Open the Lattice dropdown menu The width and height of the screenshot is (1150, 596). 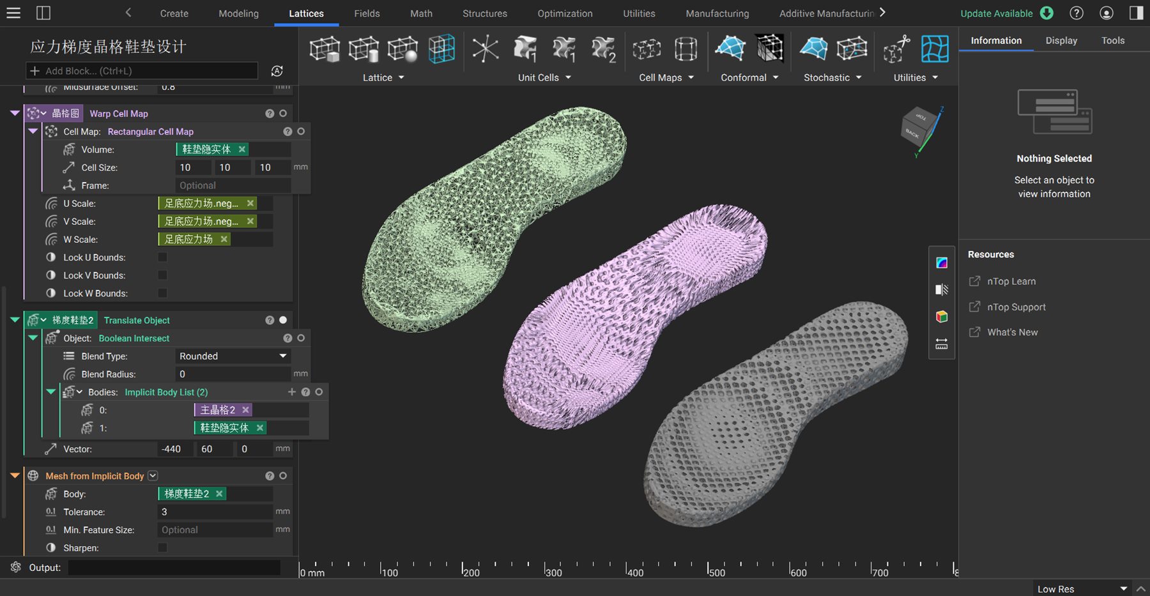coord(383,77)
